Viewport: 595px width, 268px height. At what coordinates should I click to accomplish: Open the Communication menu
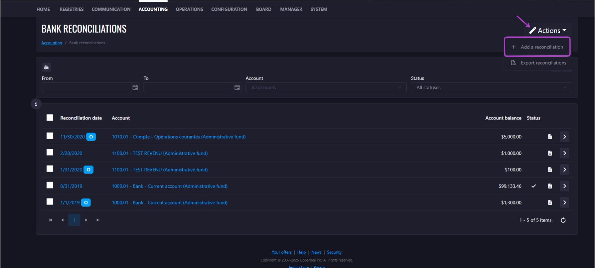tap(111, 9)
